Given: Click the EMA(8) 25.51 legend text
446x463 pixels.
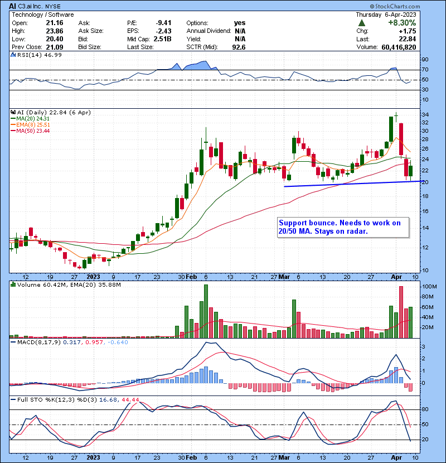Looking at the screenshot, I should click(x=33, y=125).
